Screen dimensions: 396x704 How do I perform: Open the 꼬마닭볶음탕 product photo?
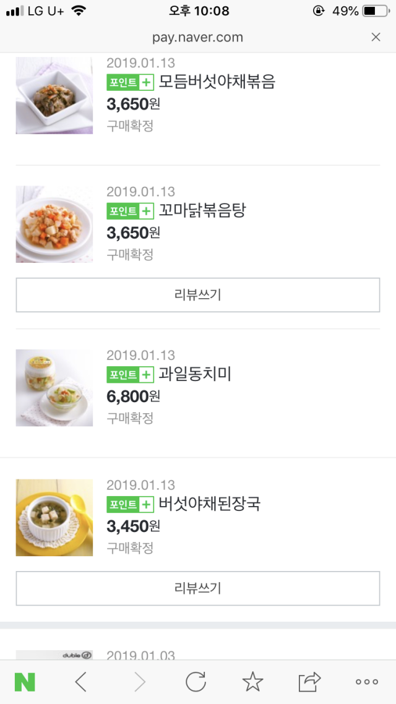pyautogui.click(x=54, y=224)
